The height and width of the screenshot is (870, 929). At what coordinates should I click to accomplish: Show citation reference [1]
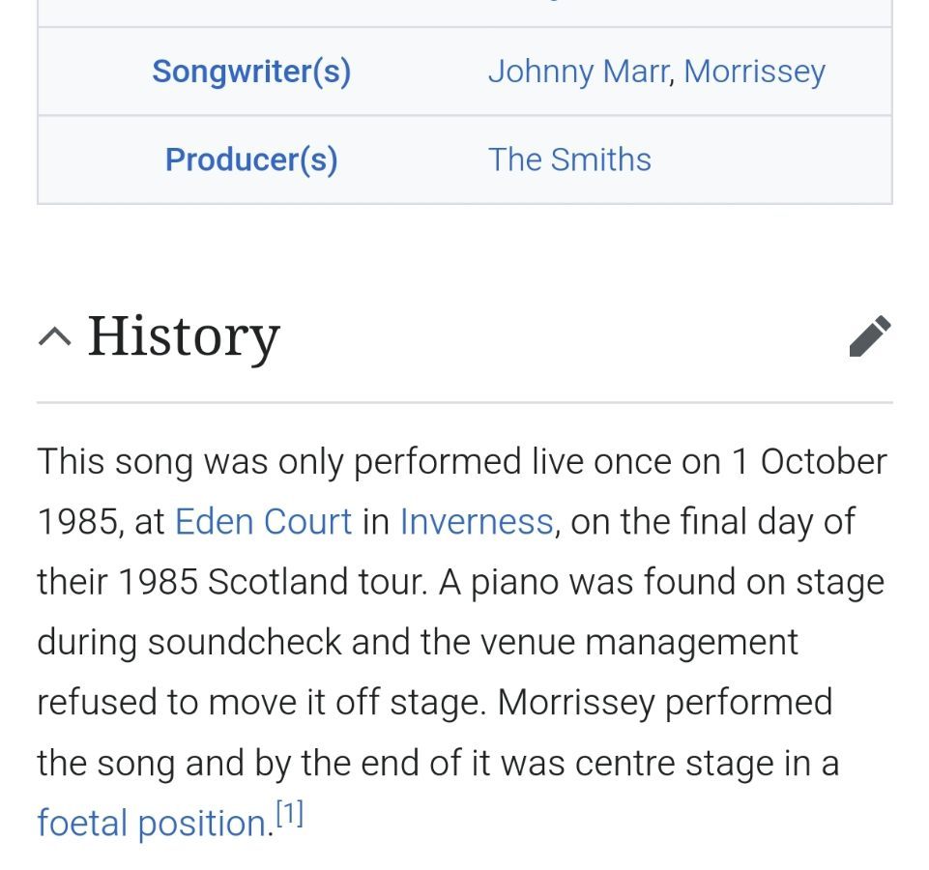point(290,813)
